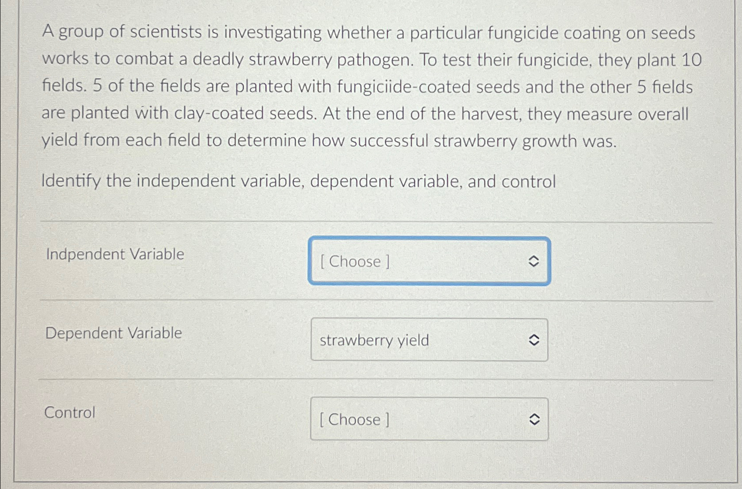Viewport: 742px width, 489px height.
Task: Click the up arrow of the Control chevron
Action: click(x=535, y=416)
